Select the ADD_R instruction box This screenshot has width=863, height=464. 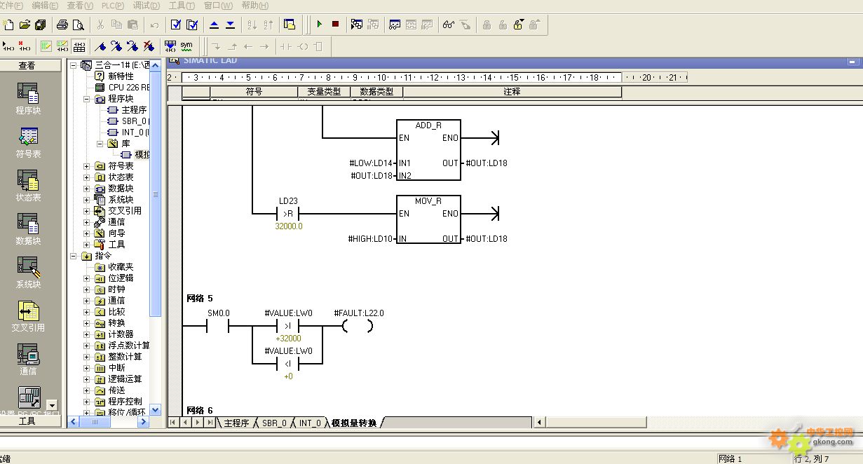pyautogui.click(x=428, y=150)
